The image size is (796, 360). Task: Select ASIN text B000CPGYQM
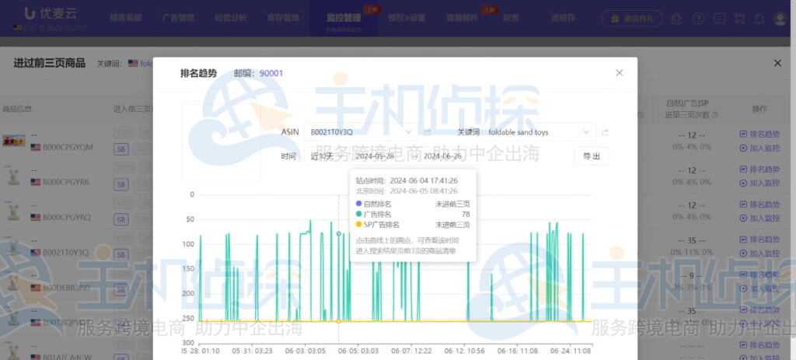68,147
